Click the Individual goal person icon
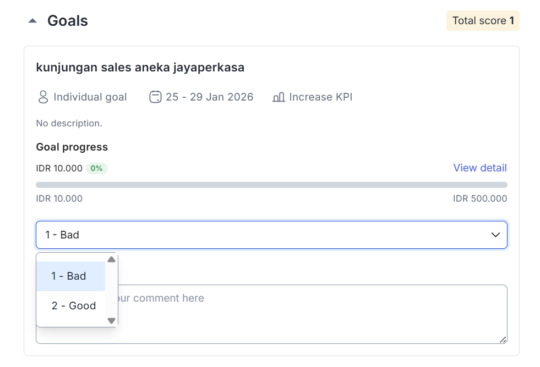The width and height of the screenshot is (540, 367). pos(43,97)
